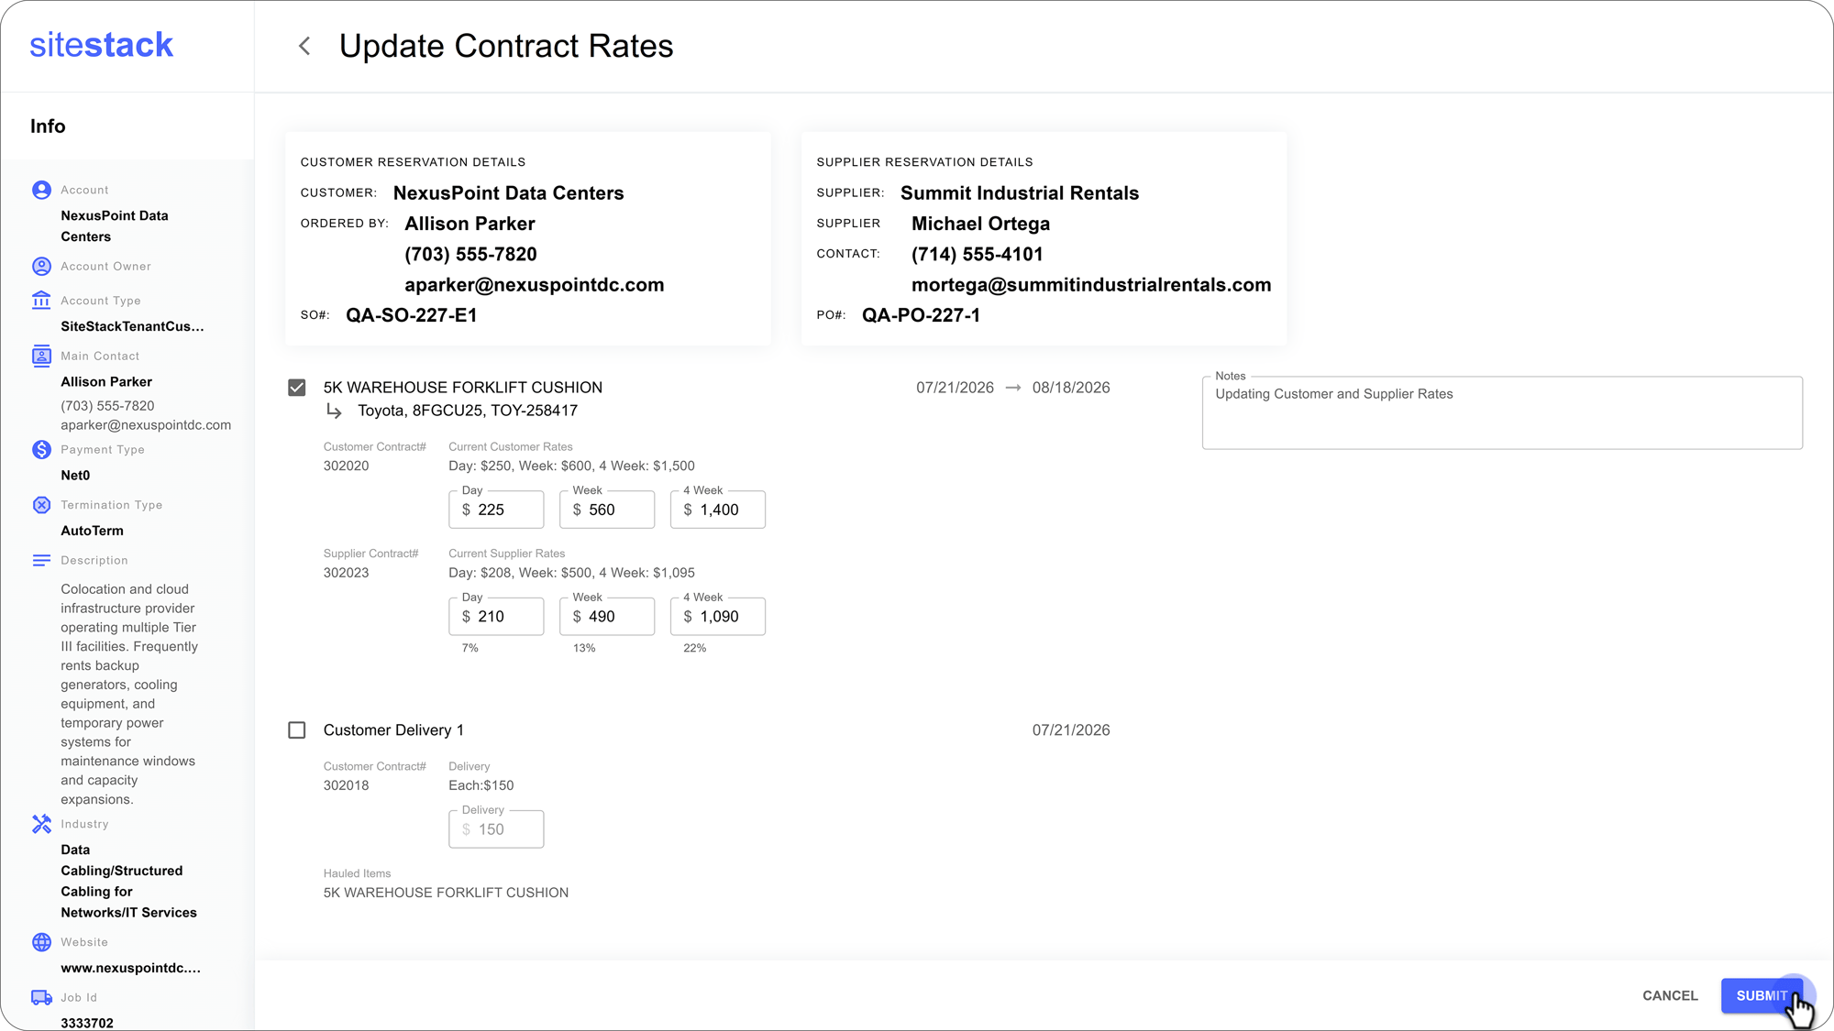
Task: Click the Current Supplier Rates values line
Action: tap(571, 573)
